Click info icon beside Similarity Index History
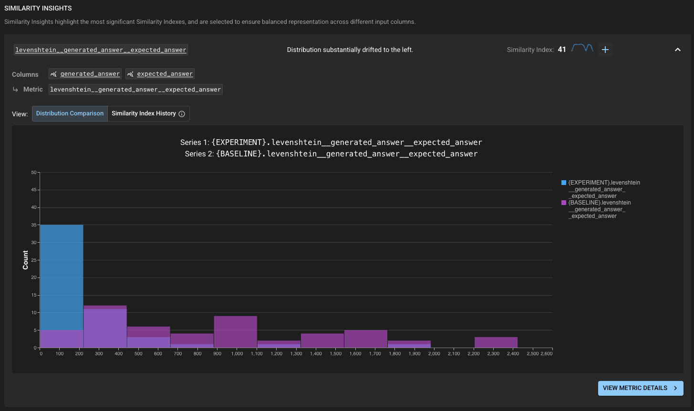694x411 pixels. pos(181,114)
